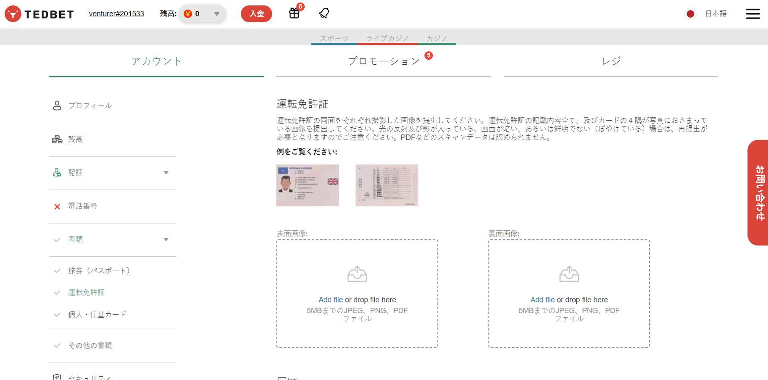Collapse the 書類 section arrow
This screenshot has width=768, height=380.
(x=166, y=240)
